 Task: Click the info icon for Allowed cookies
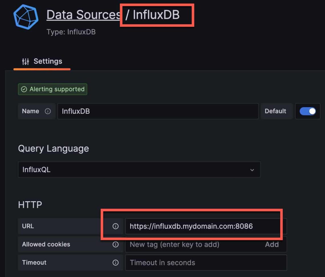[115, 244]
